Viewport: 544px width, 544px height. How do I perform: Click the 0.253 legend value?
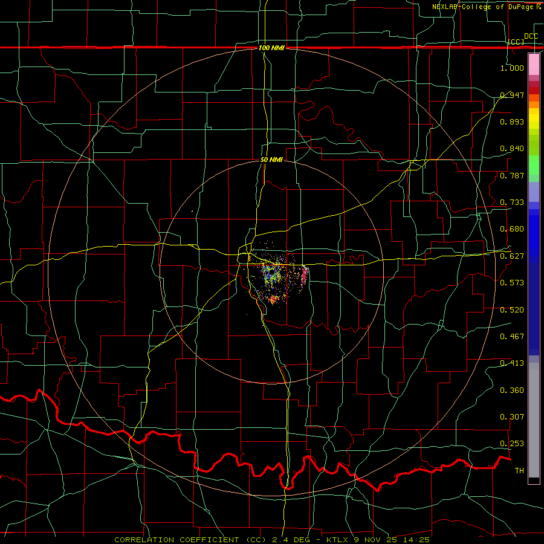click(x=512, y=444)
